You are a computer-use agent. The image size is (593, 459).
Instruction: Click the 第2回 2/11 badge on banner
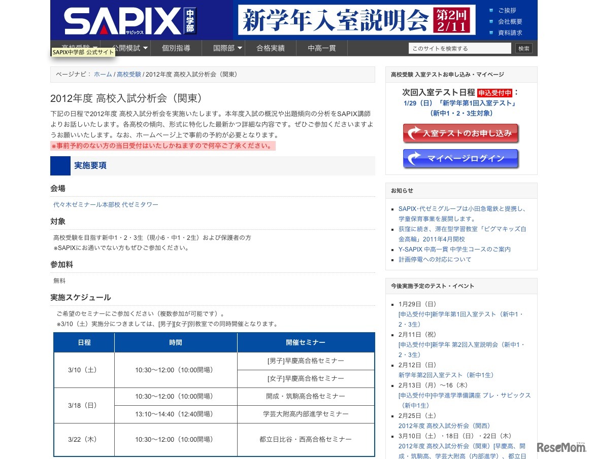pos(452,19)
